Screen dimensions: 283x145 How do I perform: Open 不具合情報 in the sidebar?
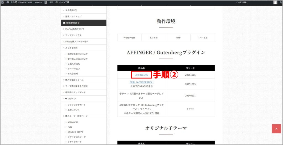click(73, 73)
